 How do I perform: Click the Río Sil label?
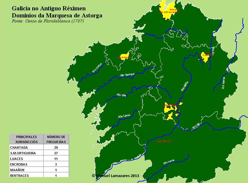[x=196, y=125]
